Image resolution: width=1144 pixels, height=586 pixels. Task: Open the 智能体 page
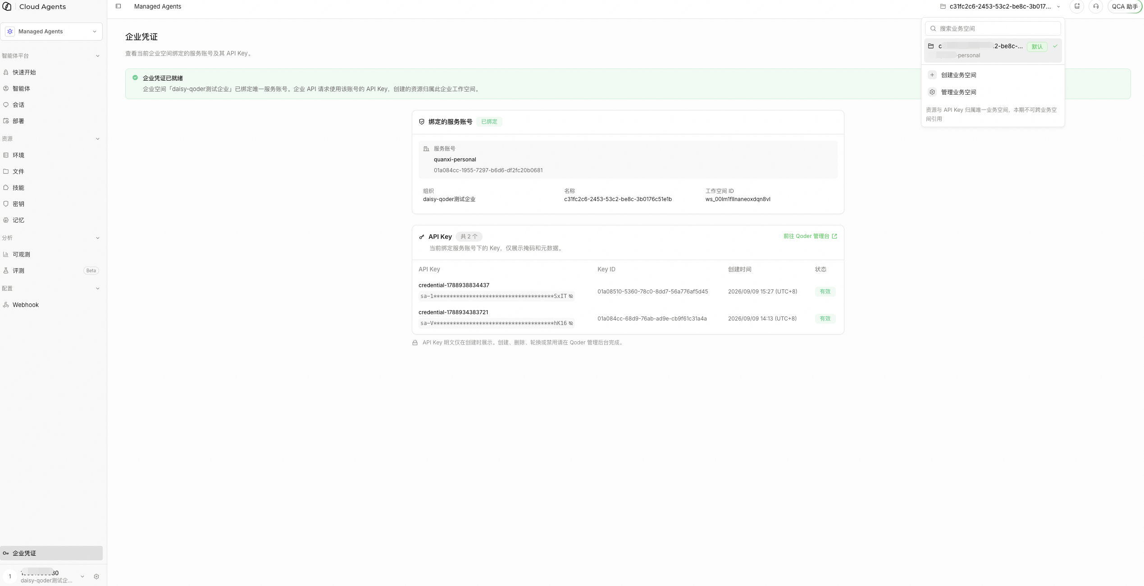(x=51, y=88)
